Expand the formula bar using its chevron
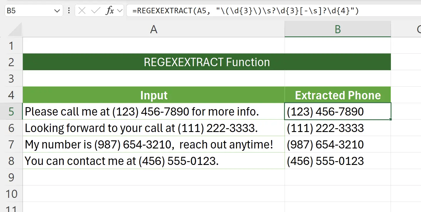 pos(120,10)
